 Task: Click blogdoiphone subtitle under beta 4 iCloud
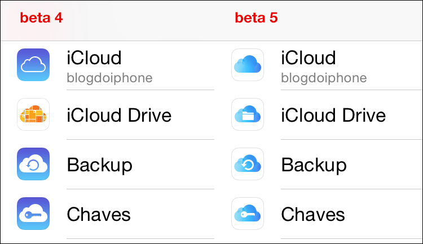[x=109, y=78]
